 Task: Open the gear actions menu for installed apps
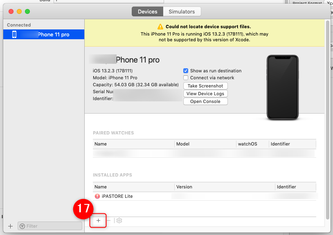(119, 221)
